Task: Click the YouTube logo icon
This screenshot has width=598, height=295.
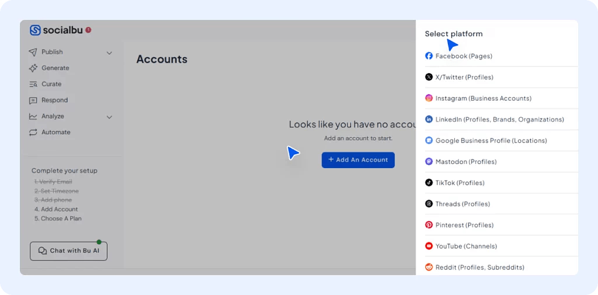Action: pos(429,246)
